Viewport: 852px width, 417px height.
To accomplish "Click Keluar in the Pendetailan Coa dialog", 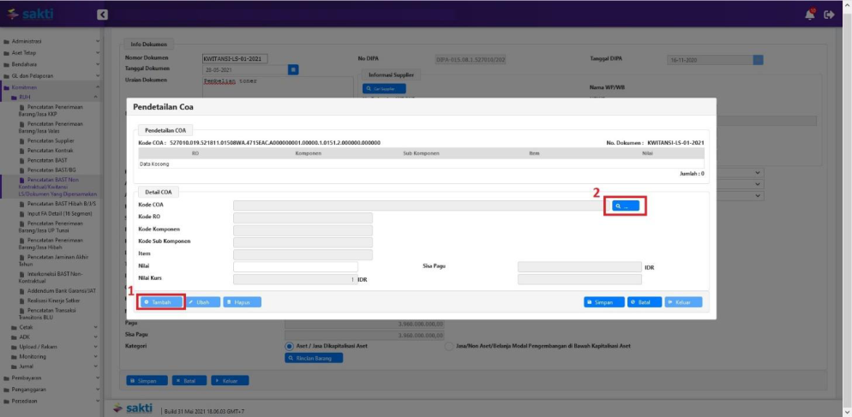I will (x=683, y=302).
